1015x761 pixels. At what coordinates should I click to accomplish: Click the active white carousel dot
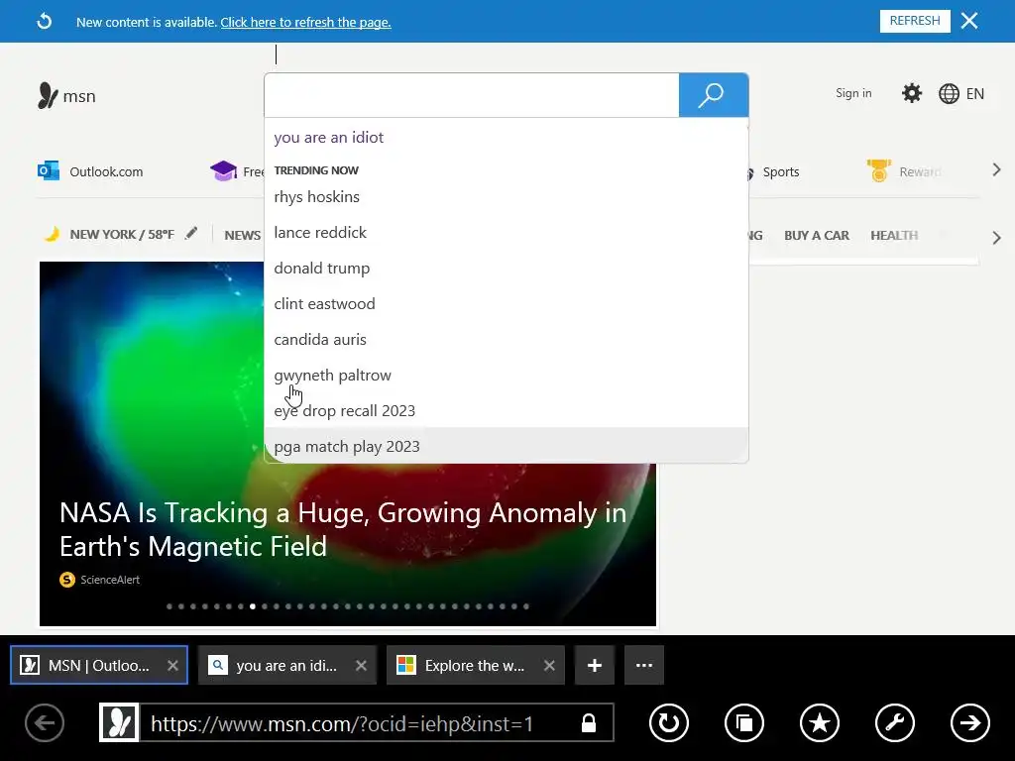click(253, 606)
